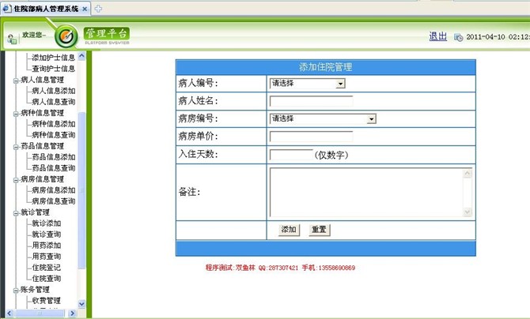
Task: Open 用药添加 in the sidebar
Action: tap(47, 246)
